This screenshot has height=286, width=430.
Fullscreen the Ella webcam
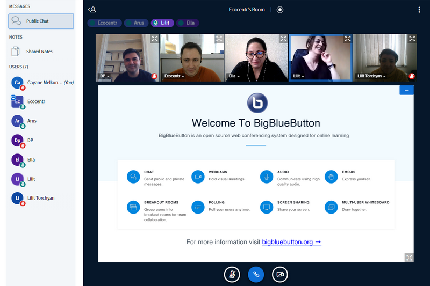tap(283, 39)
